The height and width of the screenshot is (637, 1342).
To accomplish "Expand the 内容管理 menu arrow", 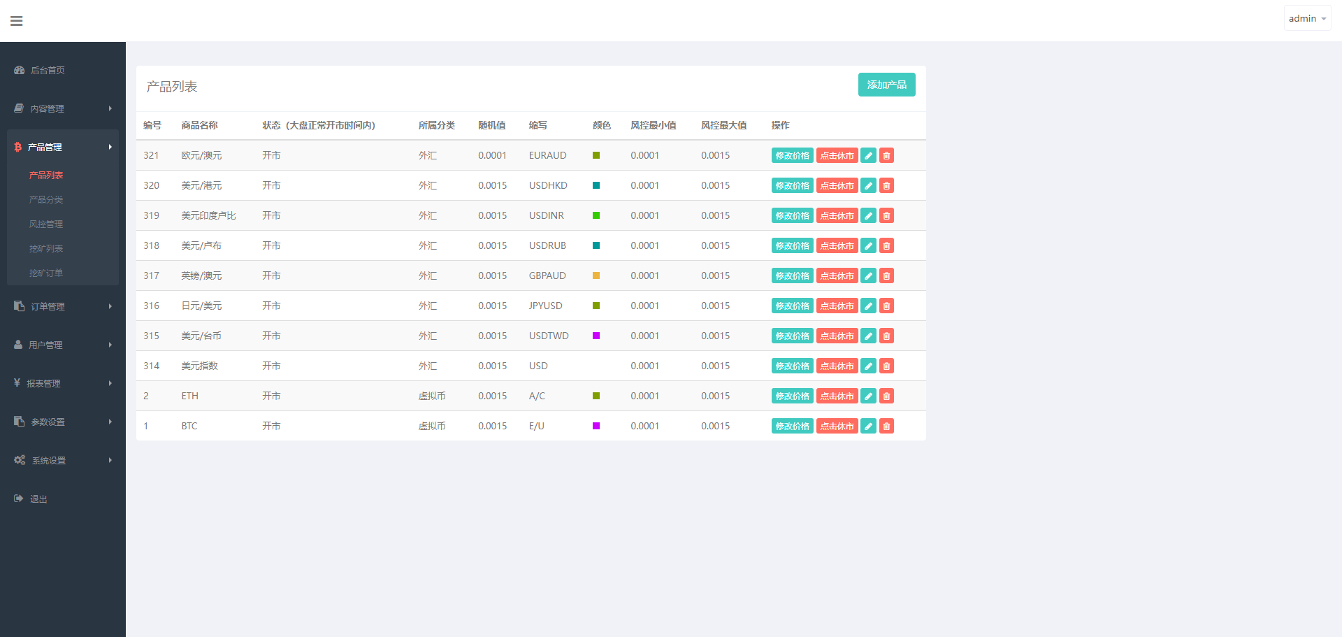I will point(110,108).
